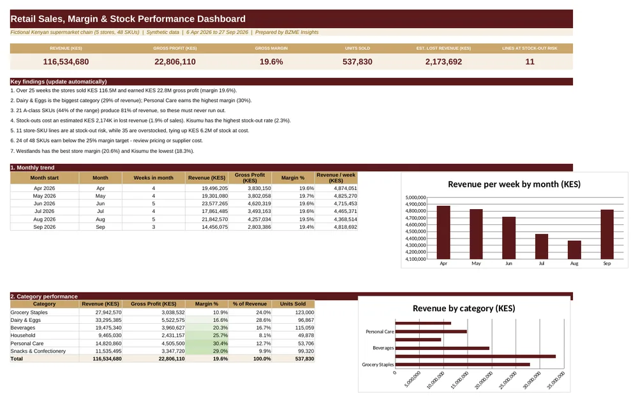Click the 'Grocery Staples' axis label in chart
This screenshot has height=408, width=638.
click(378, 365)
